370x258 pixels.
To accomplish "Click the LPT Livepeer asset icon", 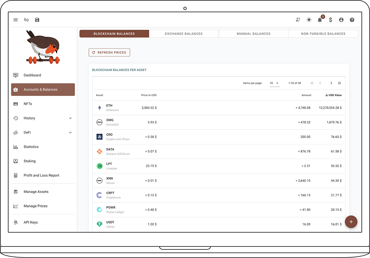I will [100, 166].
